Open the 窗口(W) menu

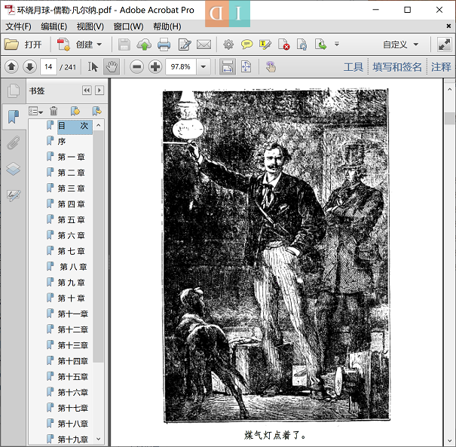128,26
